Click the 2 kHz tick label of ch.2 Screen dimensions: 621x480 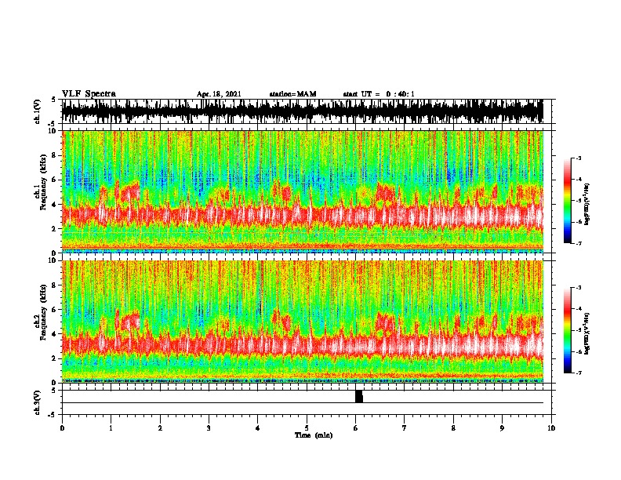coord(54,358)
